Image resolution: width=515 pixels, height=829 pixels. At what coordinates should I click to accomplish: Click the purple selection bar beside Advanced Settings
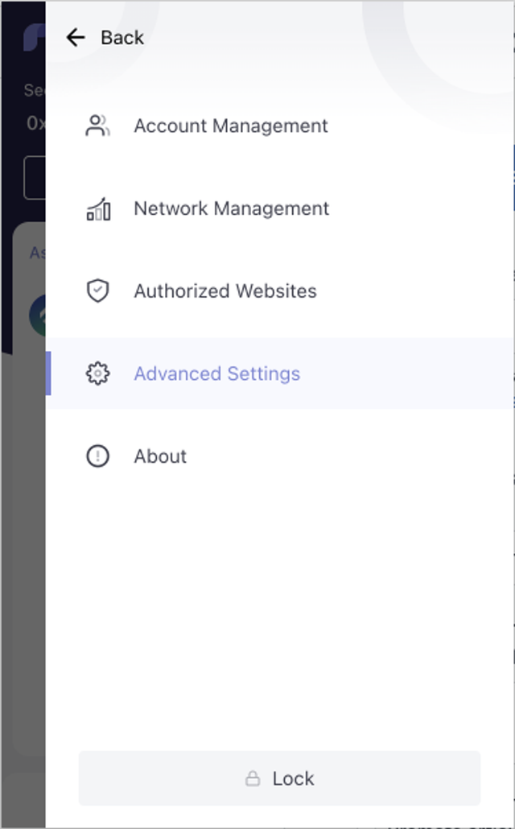tap(48, 373)
